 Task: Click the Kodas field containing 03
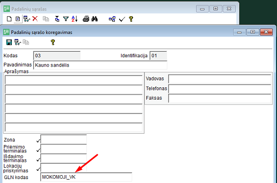click(57, 56)
